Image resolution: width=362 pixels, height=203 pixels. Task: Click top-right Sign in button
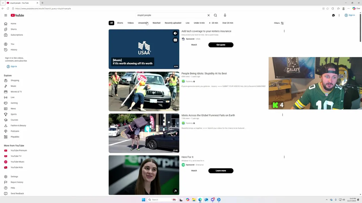350,15
